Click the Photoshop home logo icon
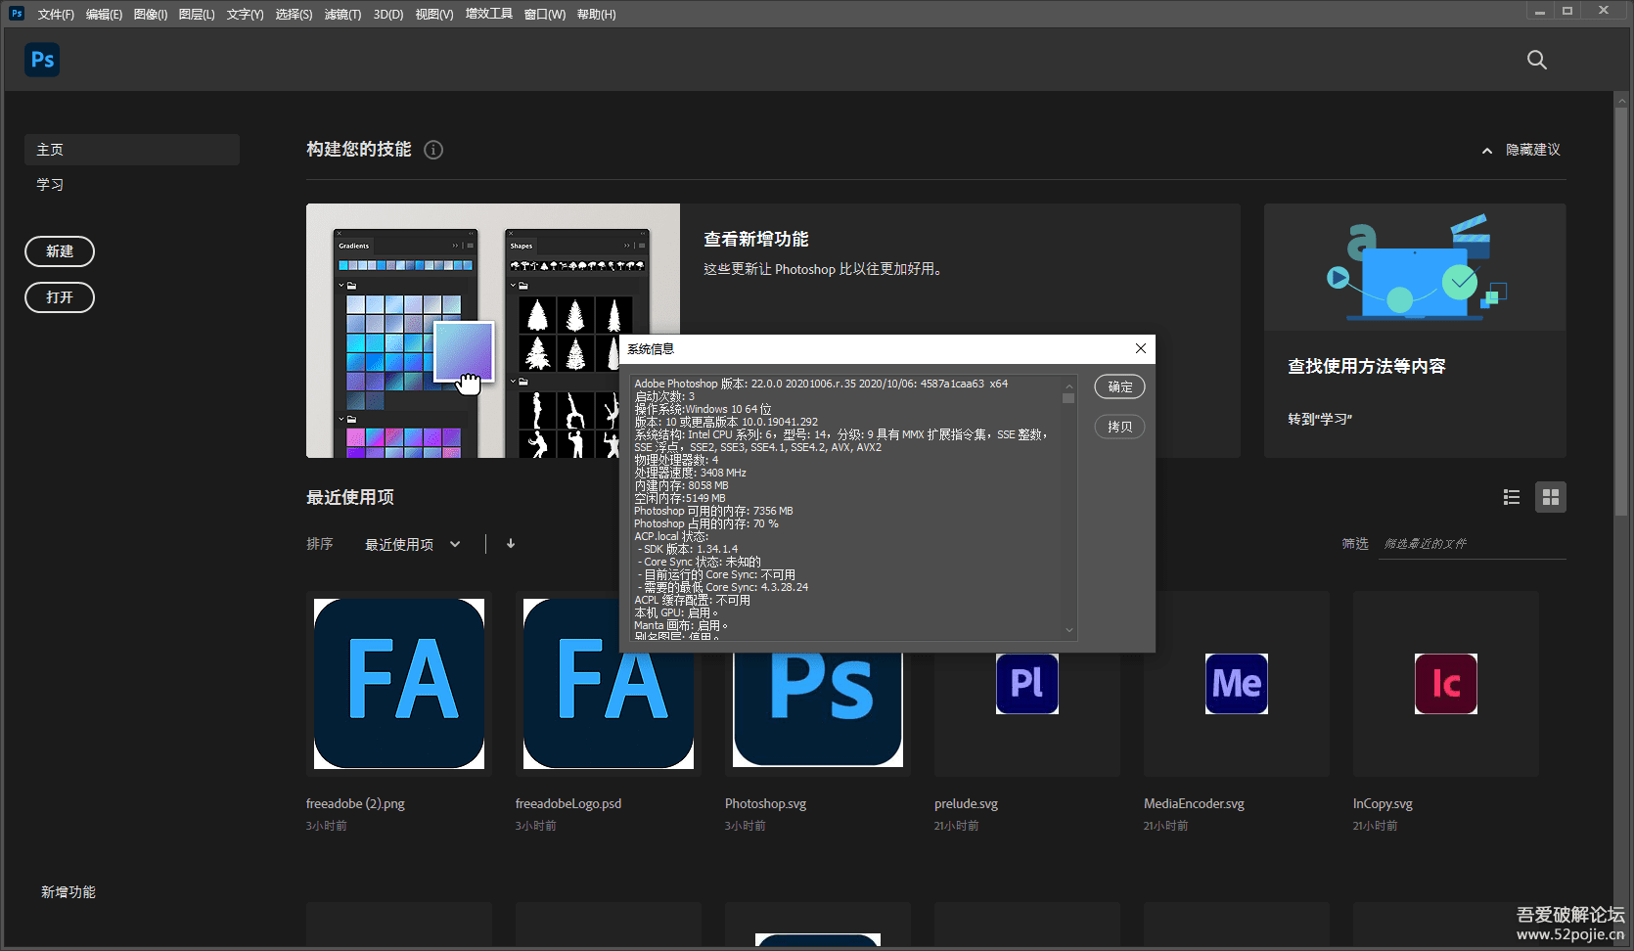The height and width of the screenshot is (951, 1634). [42, 60]
